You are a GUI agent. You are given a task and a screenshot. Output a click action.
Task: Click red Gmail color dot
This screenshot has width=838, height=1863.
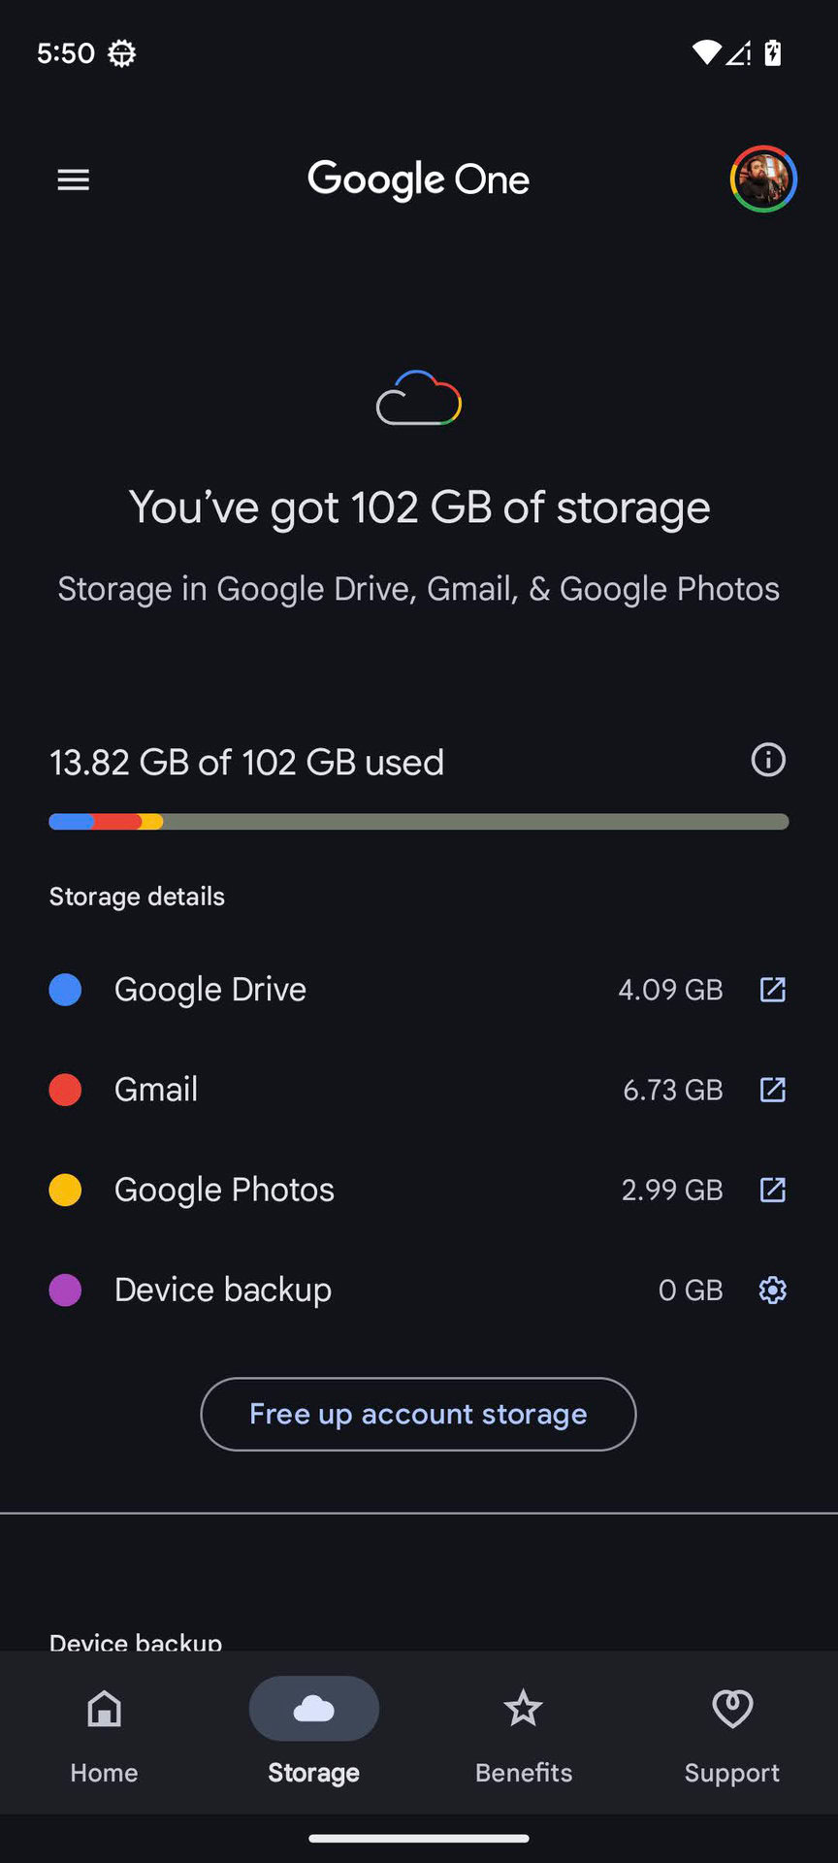click(65, 1090)
